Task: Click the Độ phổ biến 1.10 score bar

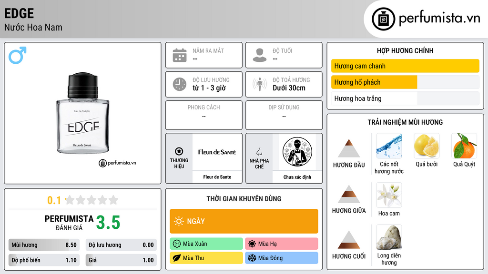Action: tap(44, 260)
